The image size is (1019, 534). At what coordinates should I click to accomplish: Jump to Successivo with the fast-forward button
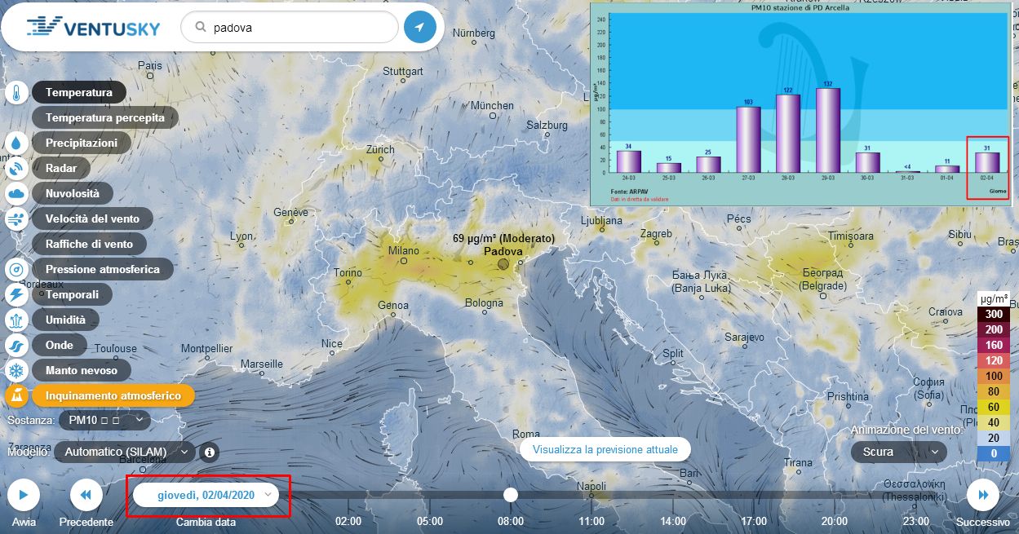coord(983,494)
